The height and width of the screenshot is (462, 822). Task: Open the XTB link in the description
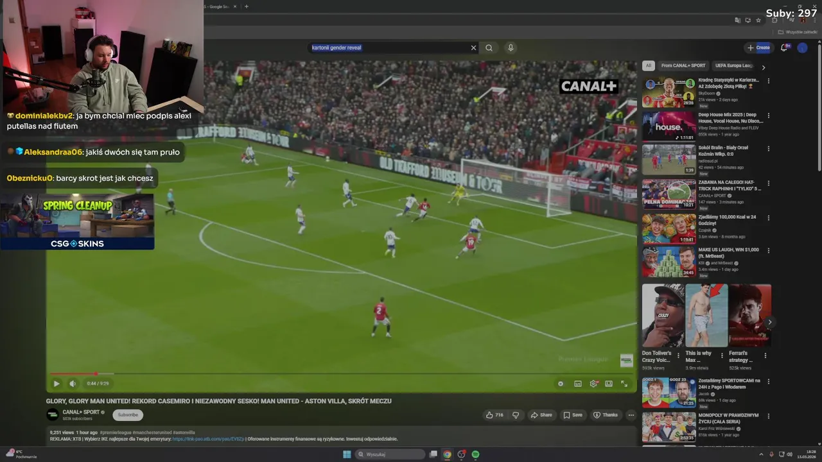(208, 439)
